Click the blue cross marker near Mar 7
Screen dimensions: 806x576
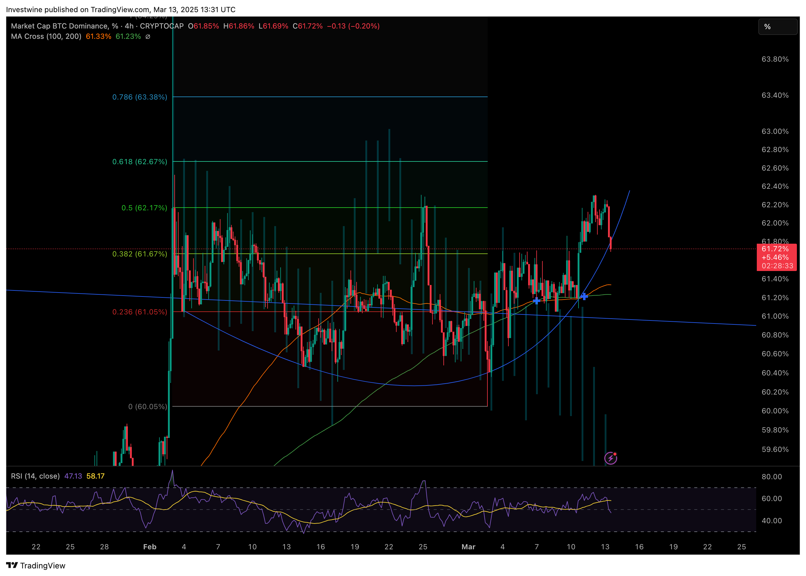[x=536, y=300]
